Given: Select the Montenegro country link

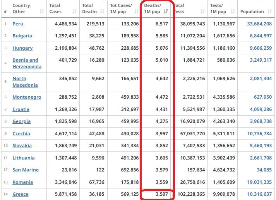Looking at the screenshot, I should coord(27,97).
